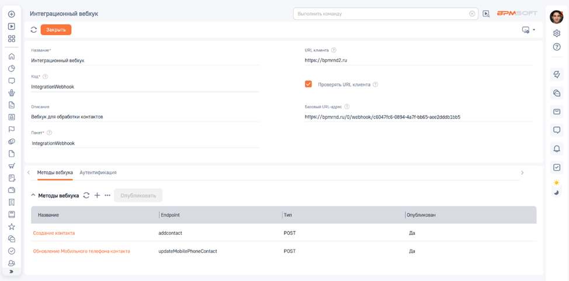Image resolution: width=569 pixels, height=281 pixels.
Task: Switch to dark theme with moon icon
Action: [556, 192]
